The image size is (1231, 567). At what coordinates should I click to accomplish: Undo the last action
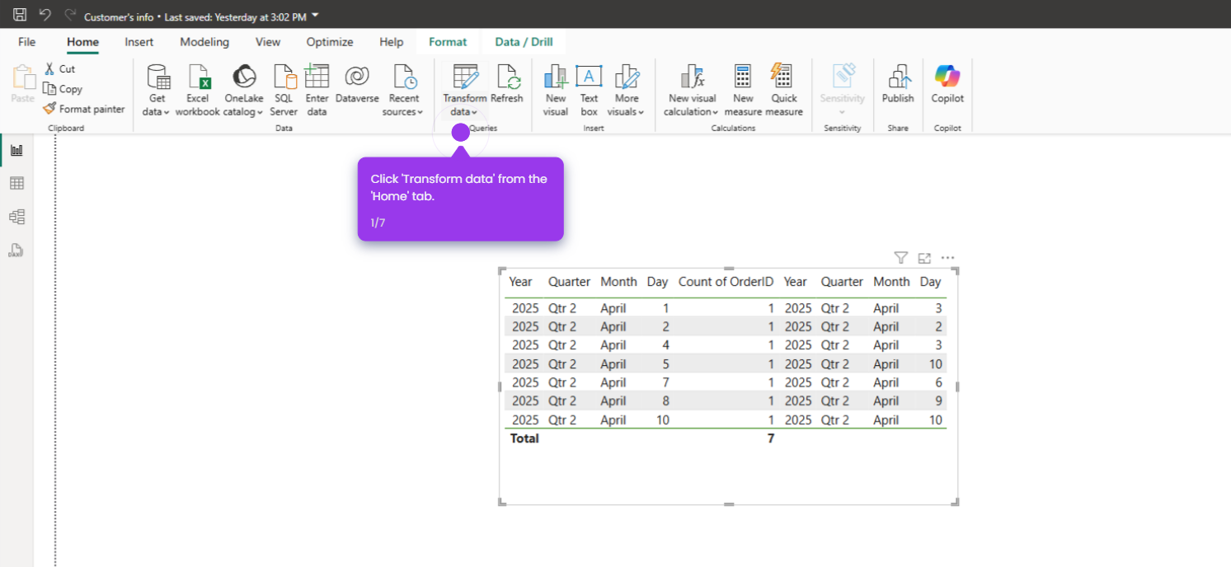44,14
